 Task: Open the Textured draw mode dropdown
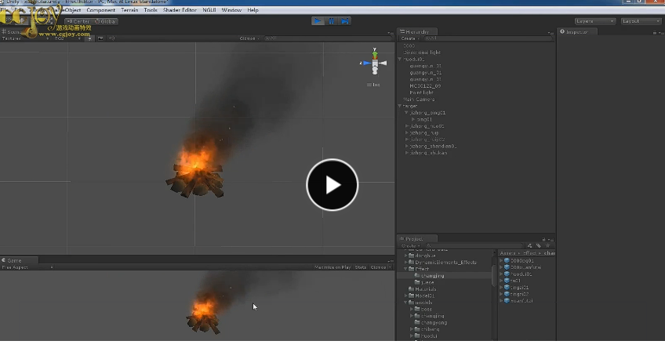coord(24,38)
